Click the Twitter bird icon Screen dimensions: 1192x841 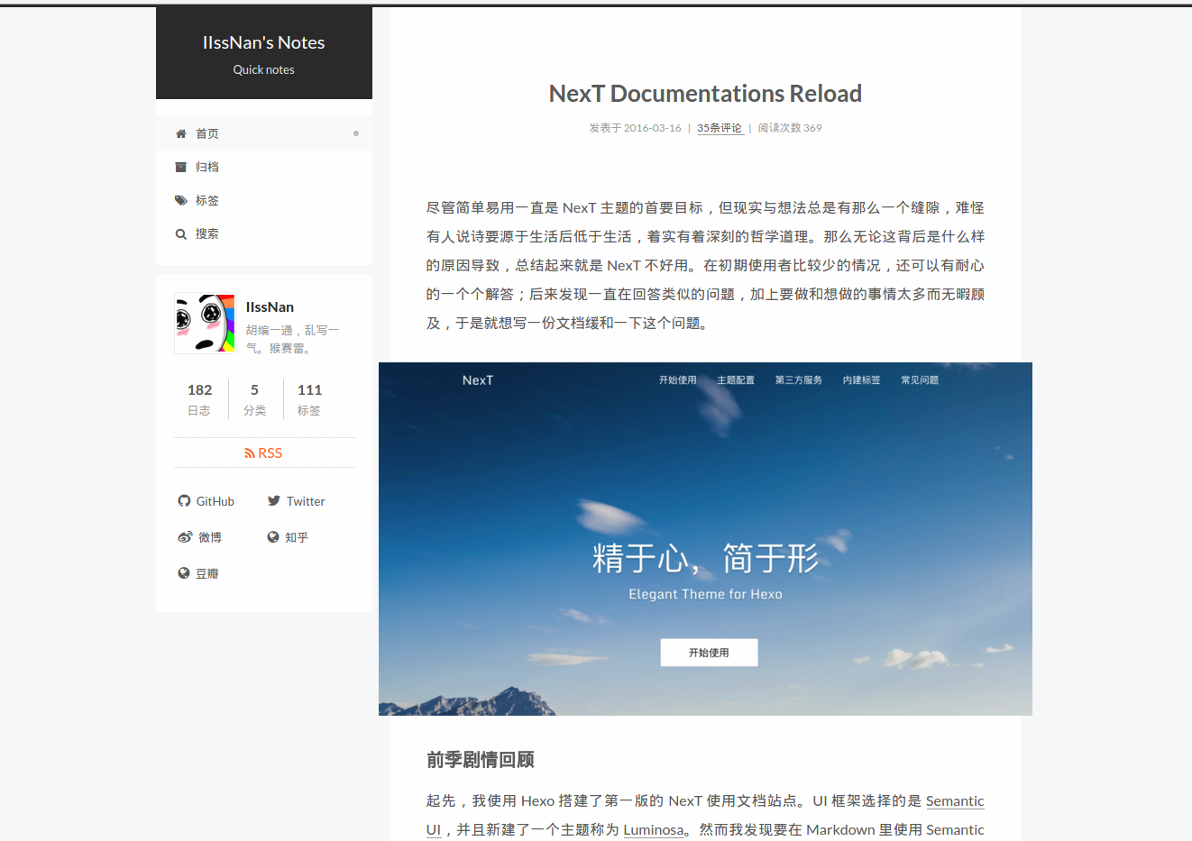click(x=274, y=501)
